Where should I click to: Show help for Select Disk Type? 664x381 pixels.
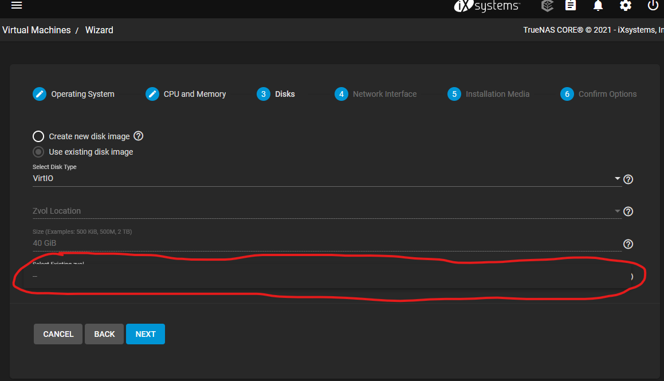click(628, 179)
